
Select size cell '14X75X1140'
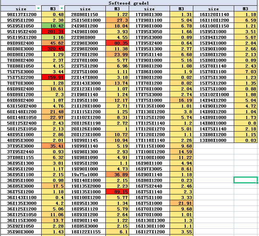(x=214, y=129)
